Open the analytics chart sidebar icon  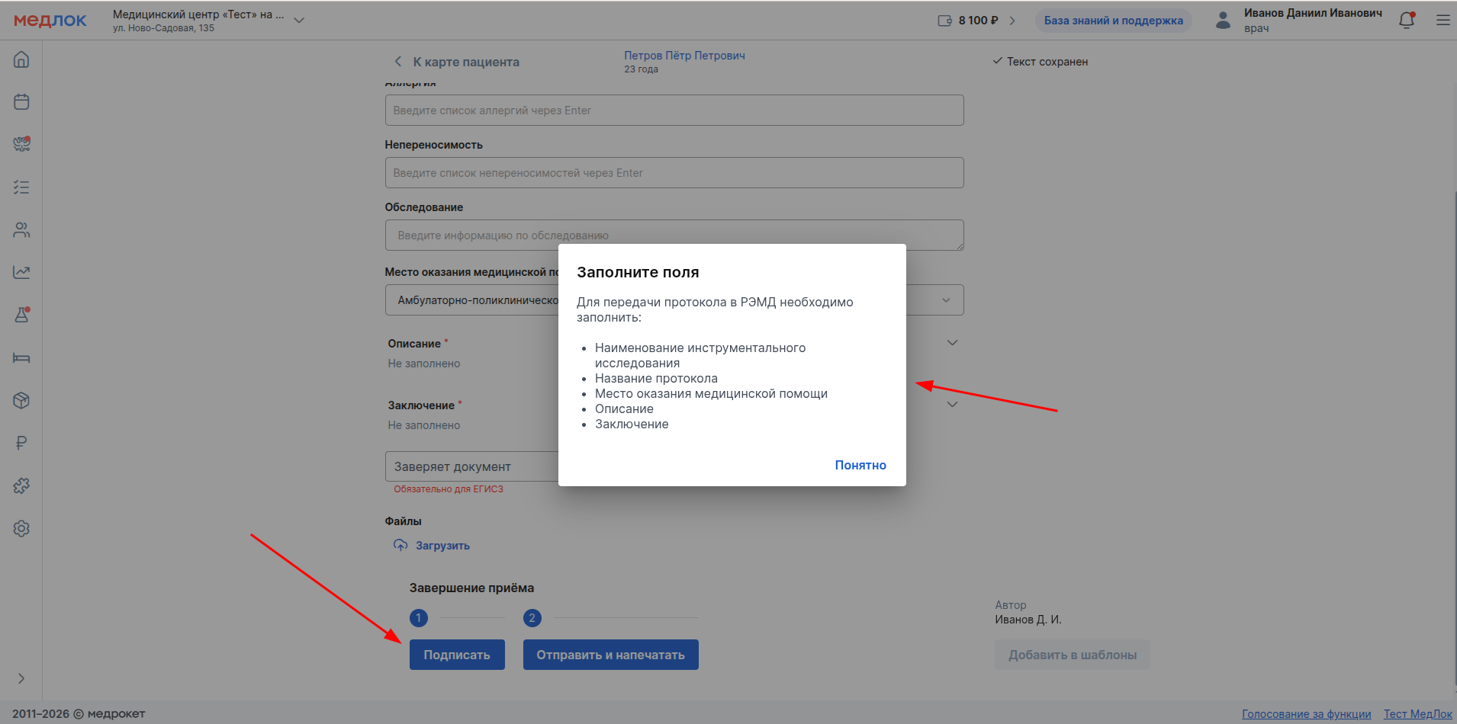(x=21, y=273)
